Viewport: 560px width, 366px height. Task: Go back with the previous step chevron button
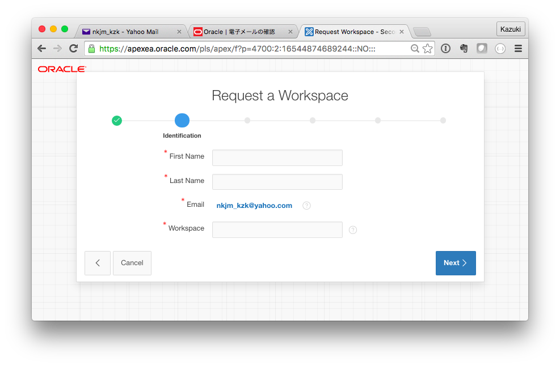pos(98,263)
